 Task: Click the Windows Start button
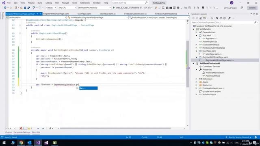(x=4, y=143)
